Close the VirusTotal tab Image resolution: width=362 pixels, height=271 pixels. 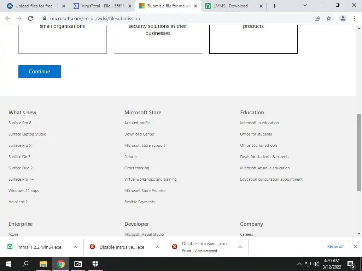pos(130,6)
